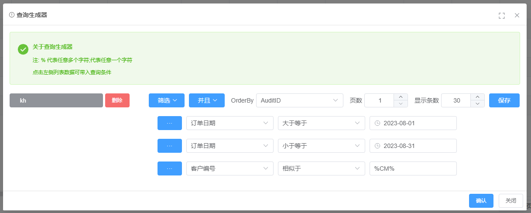Image resolution: width=531 pixels, height=213 pixels.
Task: Click the fullscreen icon in dialog header
Action: coord(502,15)
